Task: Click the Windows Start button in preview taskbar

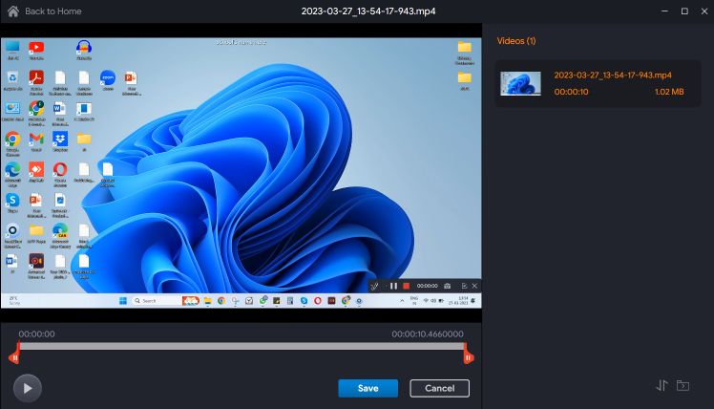Action: pos(122,301)
